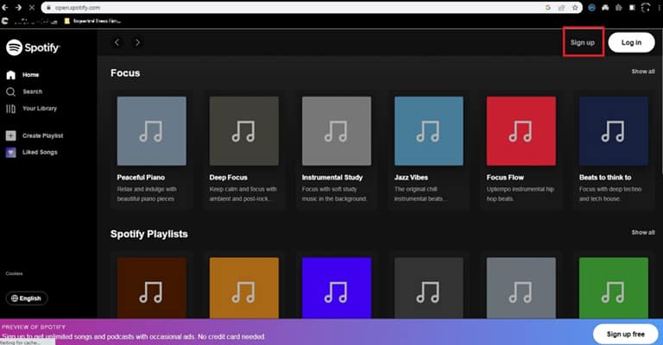Click the Sign up button
The height and width of the screenshot is (345, 663).
tap(583, 42)
